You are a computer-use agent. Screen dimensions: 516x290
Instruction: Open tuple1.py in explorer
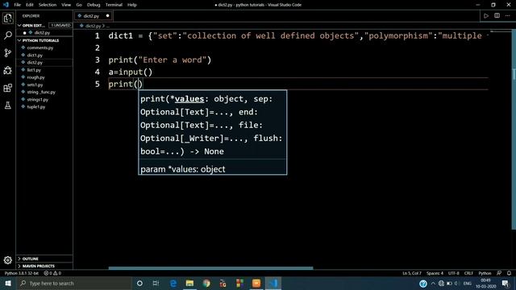point(36,107)
